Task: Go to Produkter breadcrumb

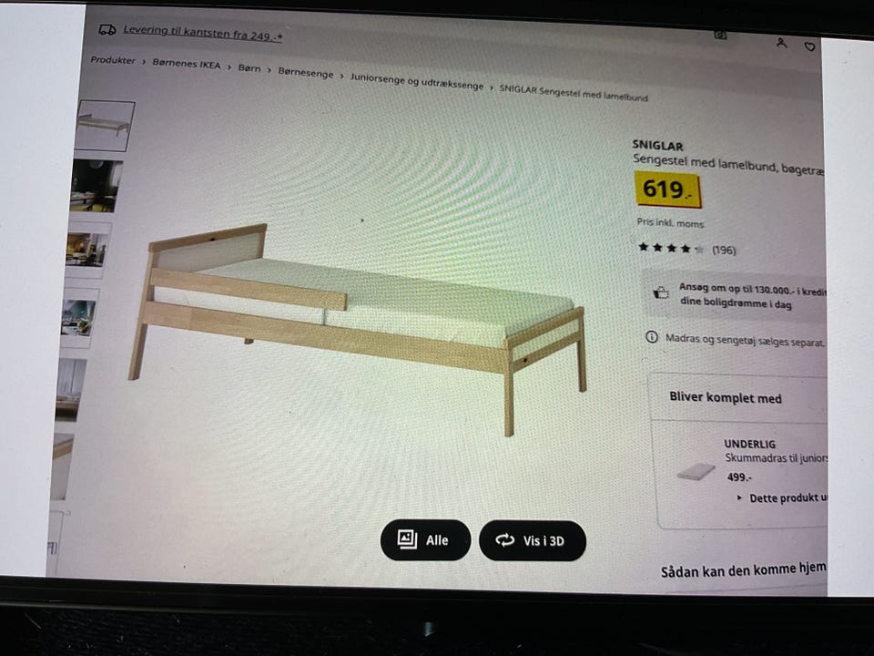Action: click(x=113, y=60)
